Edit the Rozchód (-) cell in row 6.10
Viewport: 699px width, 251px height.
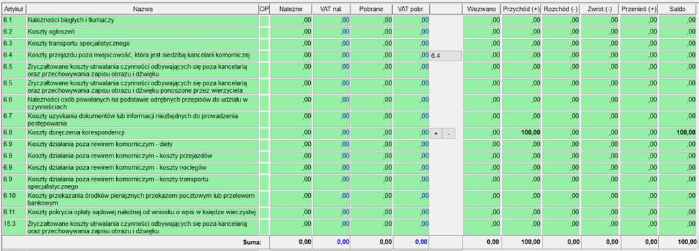click(x=561, y=199)
